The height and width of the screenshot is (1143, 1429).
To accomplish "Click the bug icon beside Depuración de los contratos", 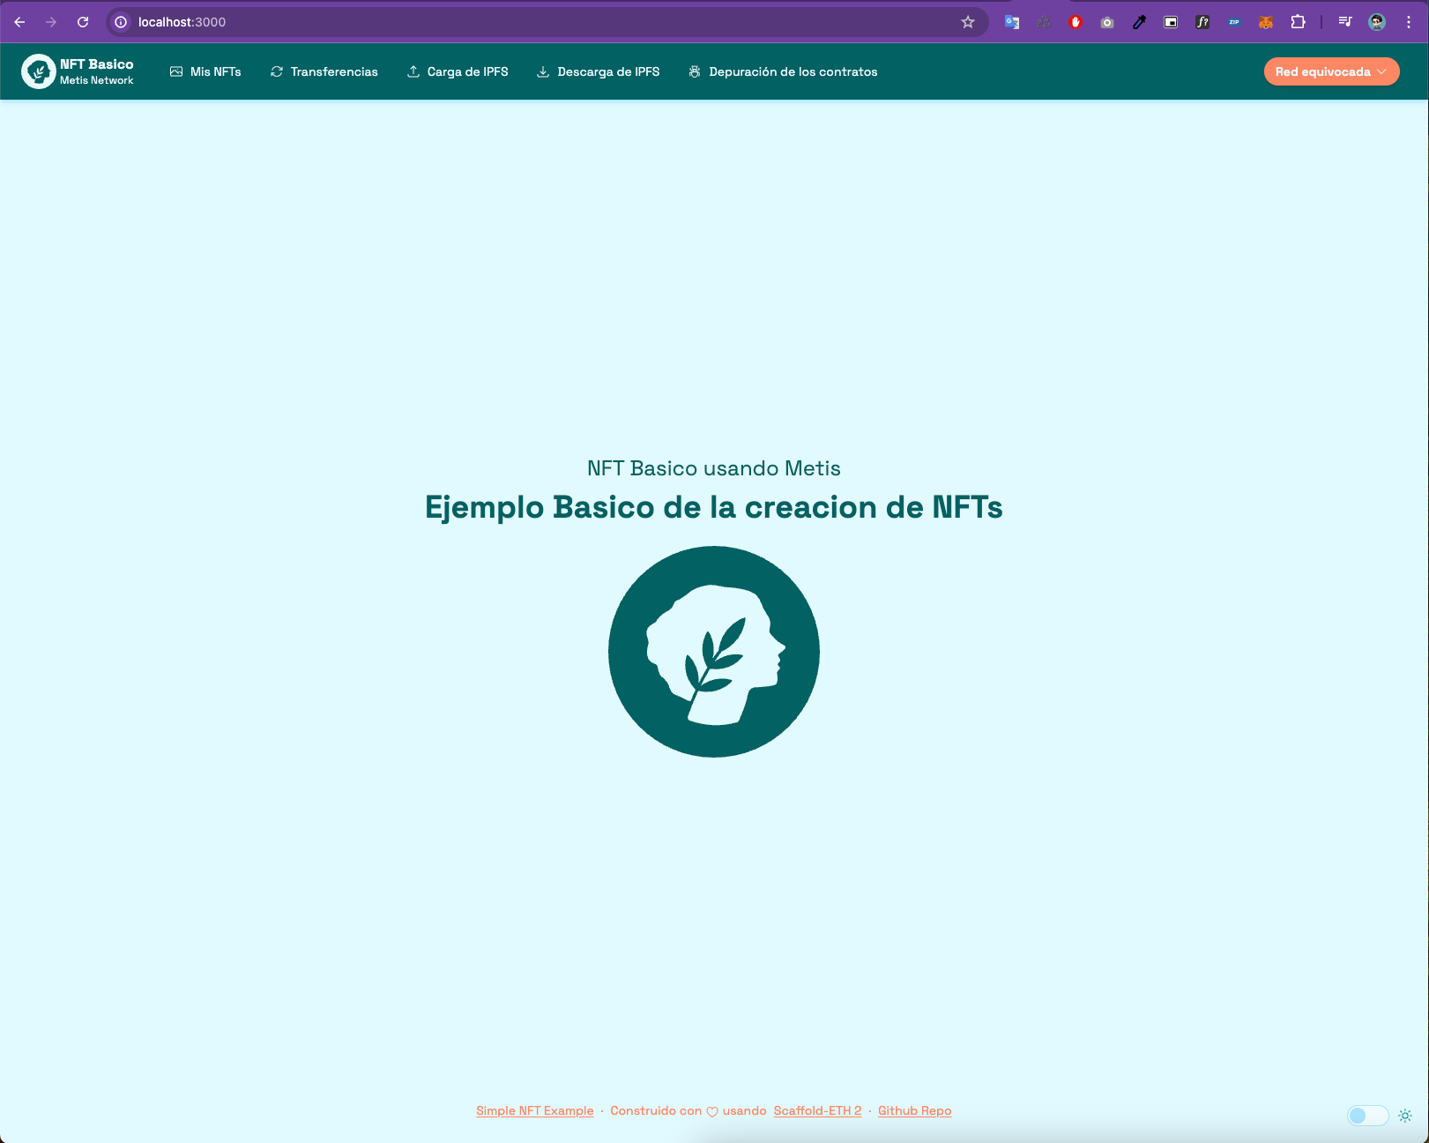I will point(695,71).
